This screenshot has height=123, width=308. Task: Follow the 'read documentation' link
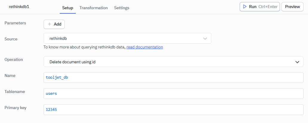coord(144,47)
